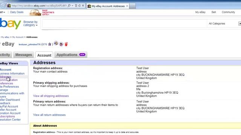Open Resolution Center in the sidebar
This screenshot has height=135, width=241.
click(10, 120)
